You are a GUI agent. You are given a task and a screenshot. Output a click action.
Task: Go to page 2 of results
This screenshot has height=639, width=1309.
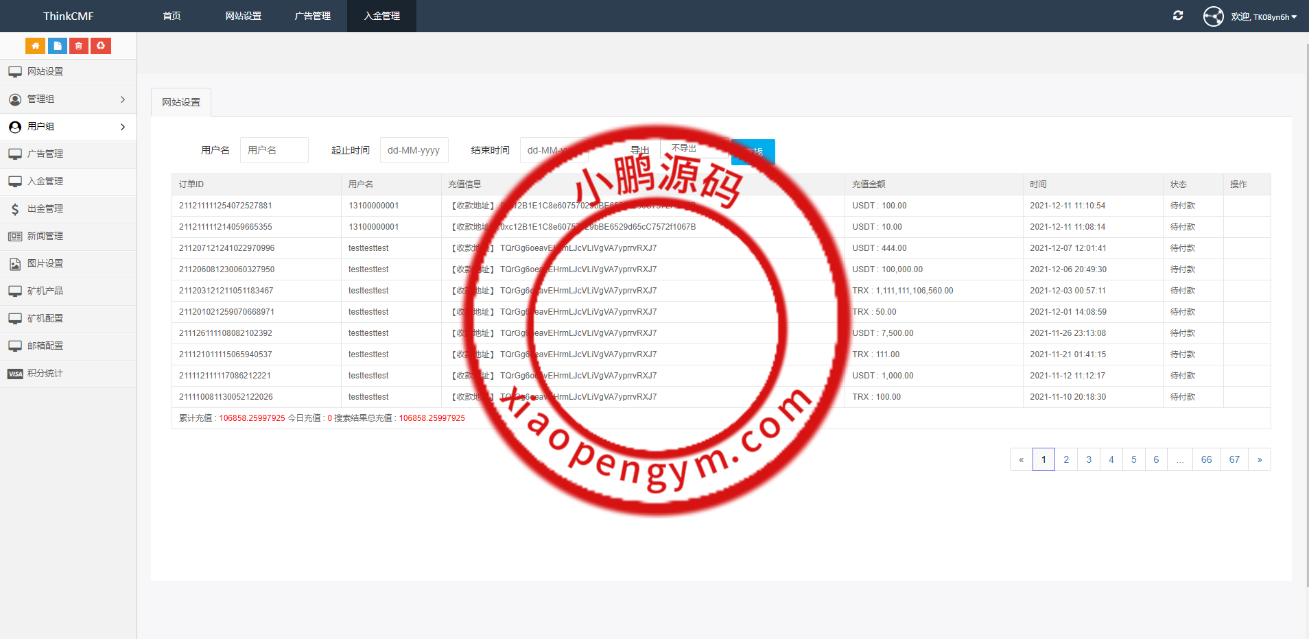[x=1065, y=459]
